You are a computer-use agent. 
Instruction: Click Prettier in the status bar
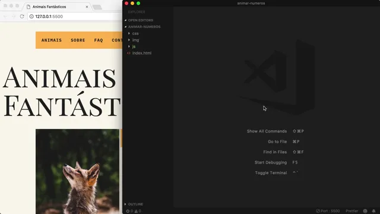[x=352, y=211]
